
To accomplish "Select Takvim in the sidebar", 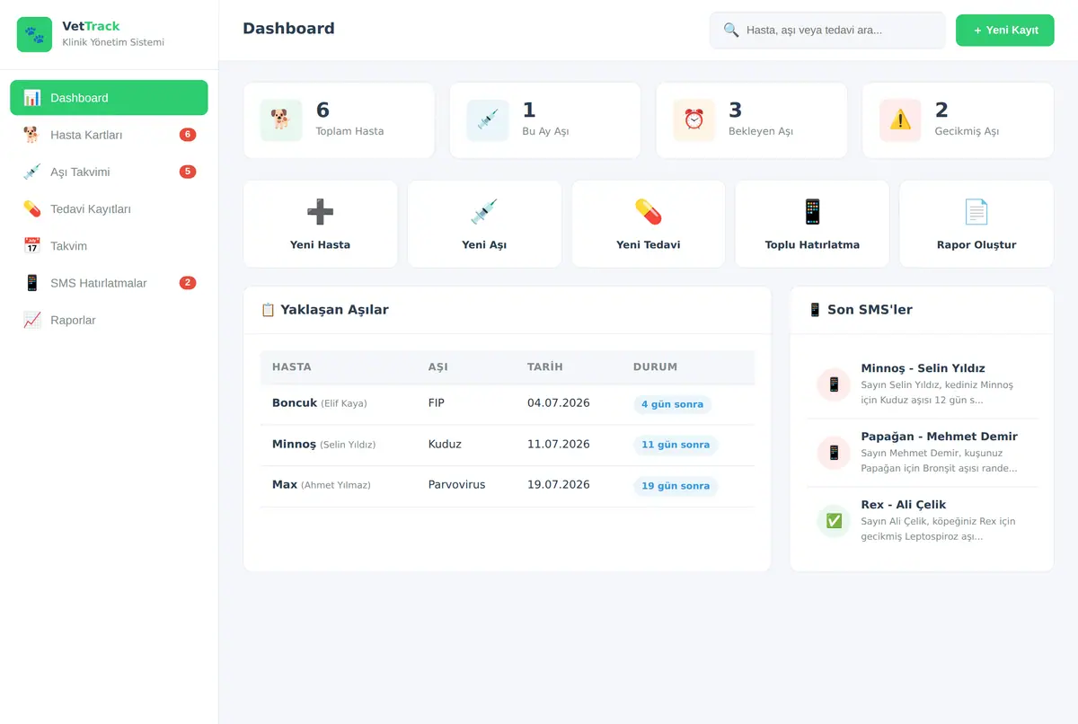I will (109, 245).
